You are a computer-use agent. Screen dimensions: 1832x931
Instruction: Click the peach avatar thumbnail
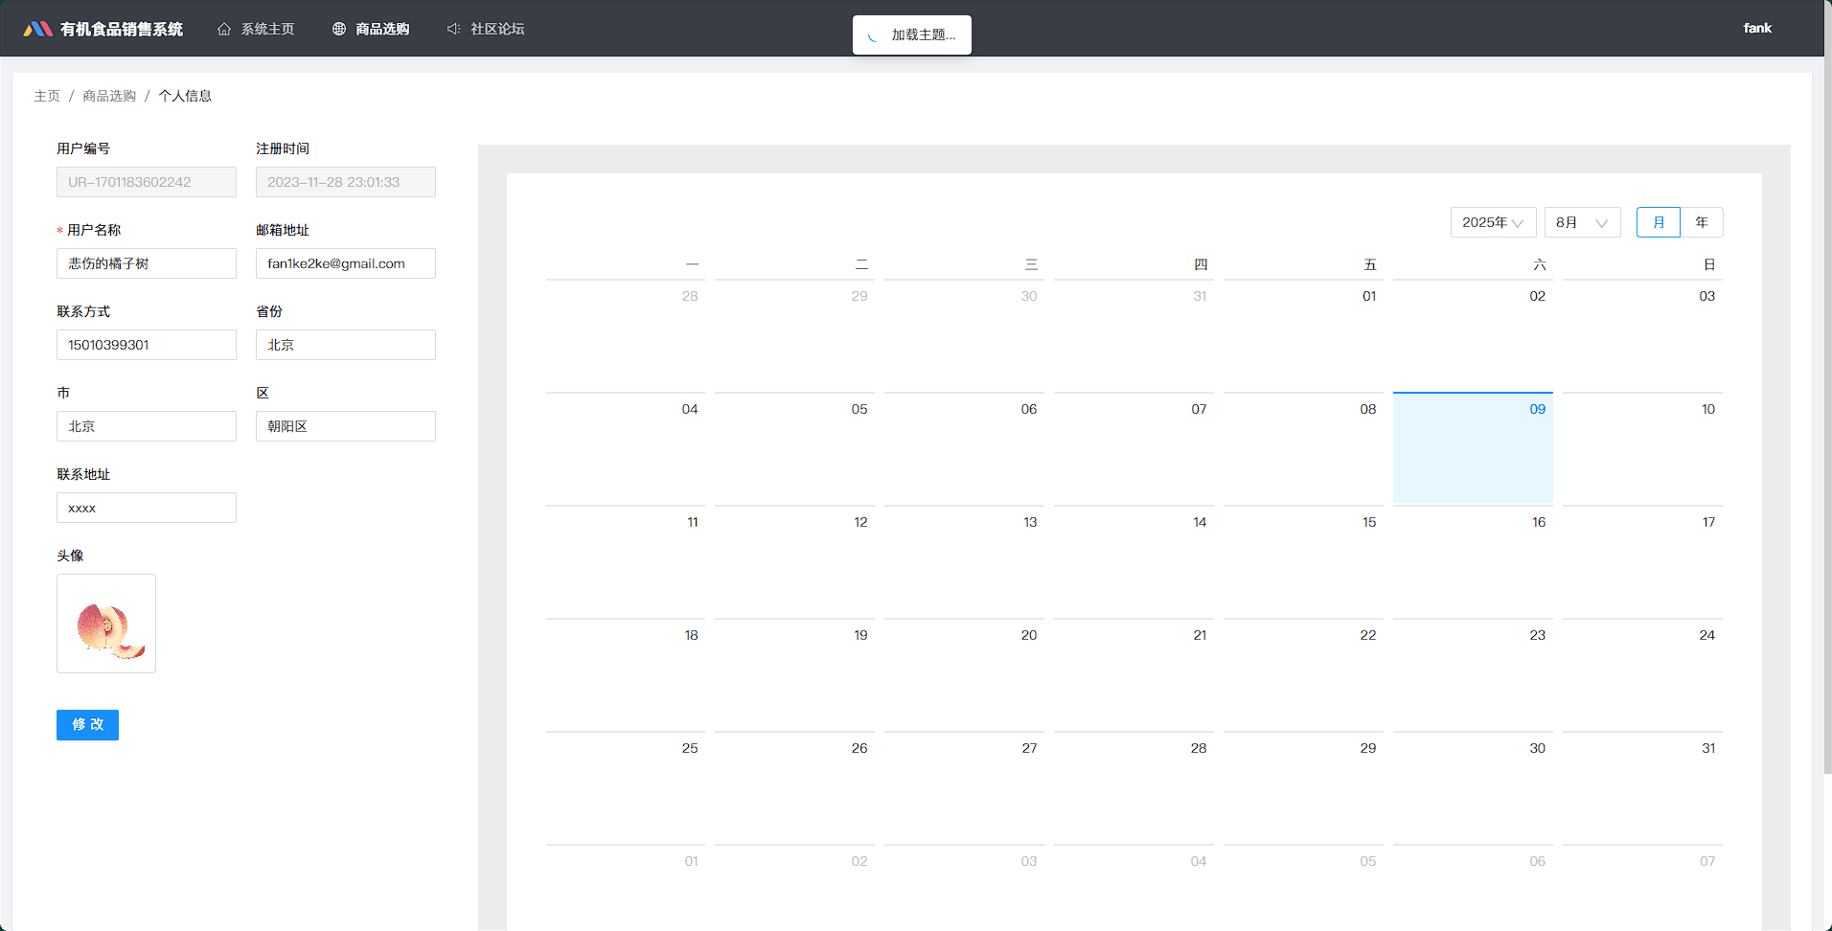tap(106, 624)
